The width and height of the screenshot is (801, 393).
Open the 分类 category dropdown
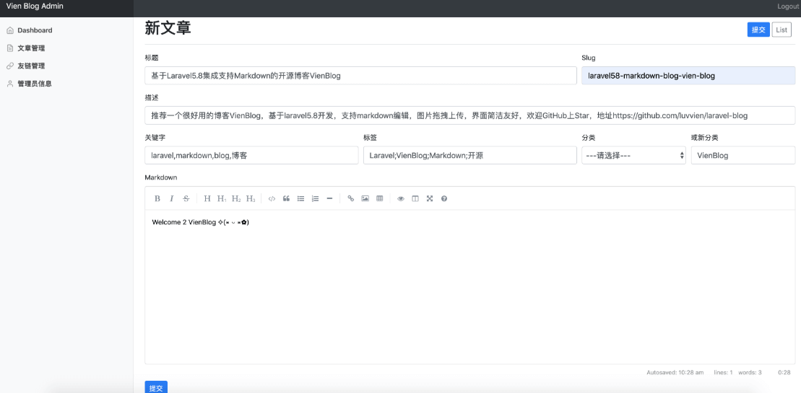633,156
